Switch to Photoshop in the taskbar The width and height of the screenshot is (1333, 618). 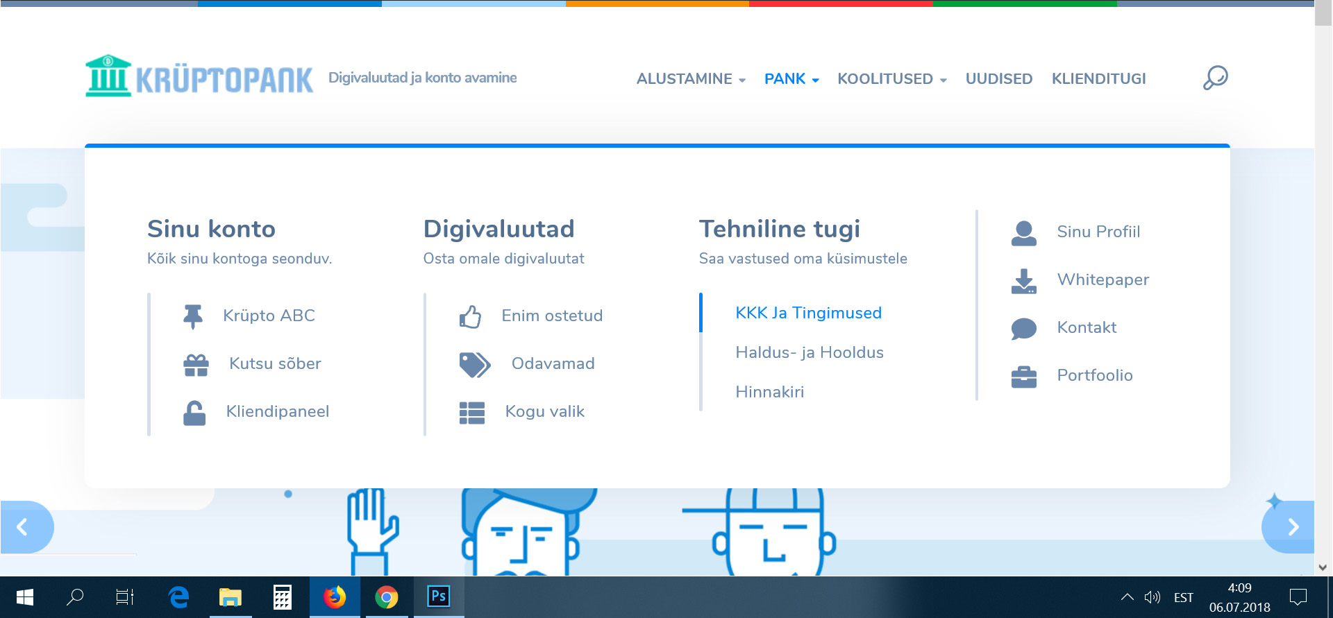[x=439, y=597]
